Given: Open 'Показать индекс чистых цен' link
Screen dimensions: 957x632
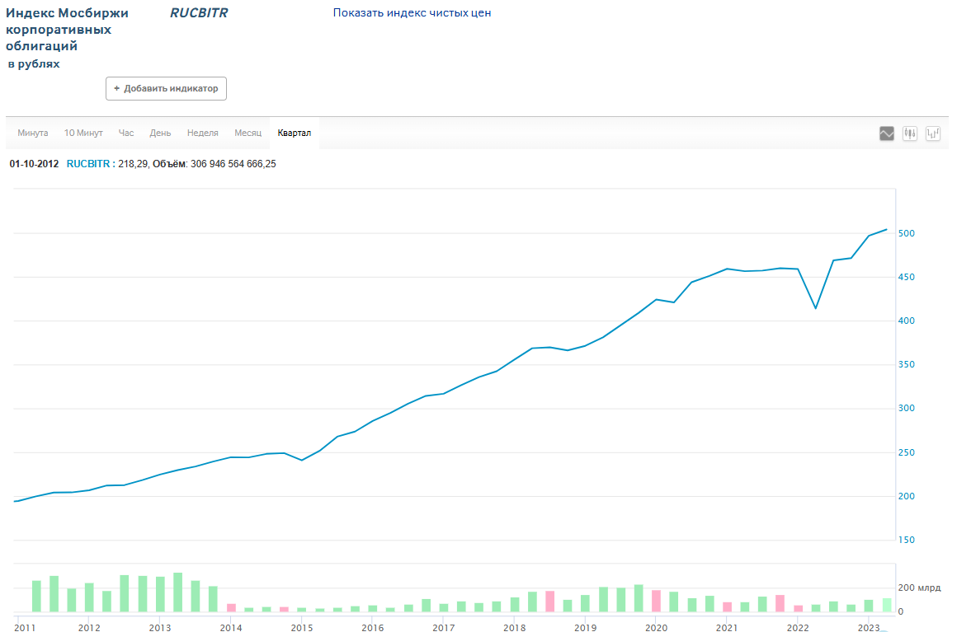Looking at the screenshot, I should point(412,13).
